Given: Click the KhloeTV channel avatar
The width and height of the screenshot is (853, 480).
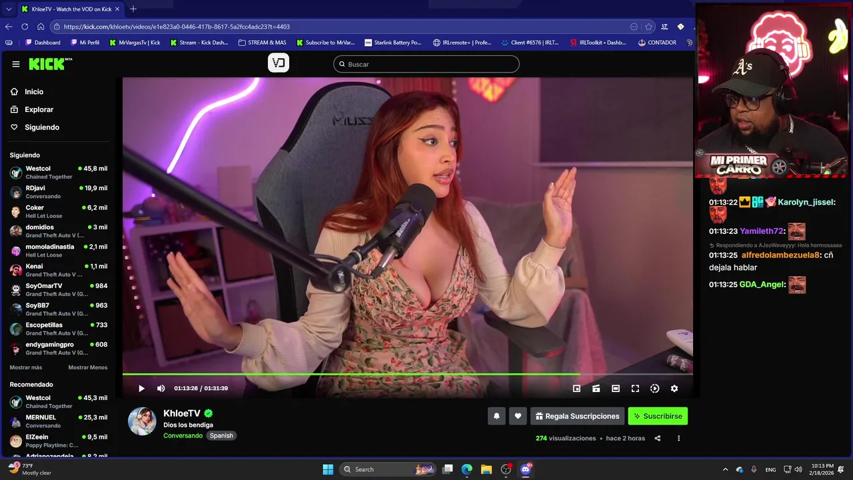Looking at the screenshot, I should pyautogui.click(x=142, y=421).
